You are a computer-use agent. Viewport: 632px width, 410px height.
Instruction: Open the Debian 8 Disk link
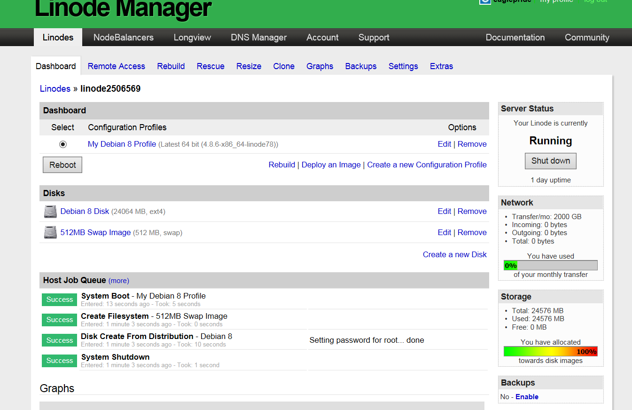(x=85, y=212)
